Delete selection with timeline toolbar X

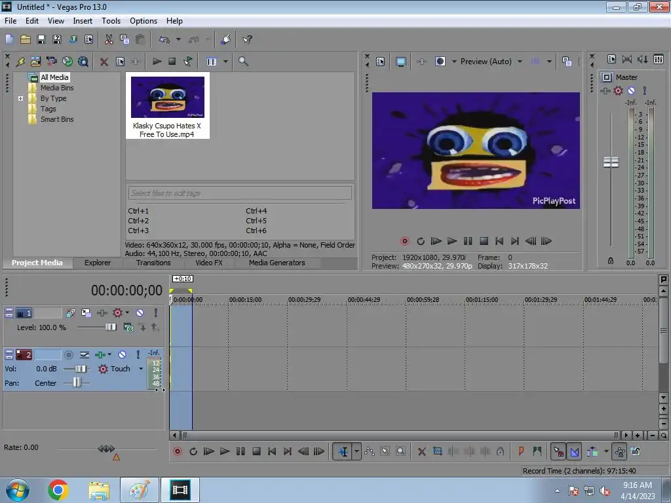click(x=421, y=451)
